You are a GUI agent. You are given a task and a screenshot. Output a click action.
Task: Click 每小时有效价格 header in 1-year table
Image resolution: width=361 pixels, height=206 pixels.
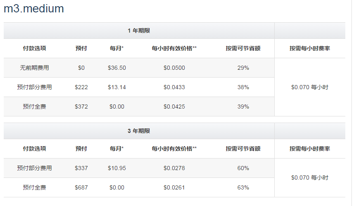pos(174,48)
